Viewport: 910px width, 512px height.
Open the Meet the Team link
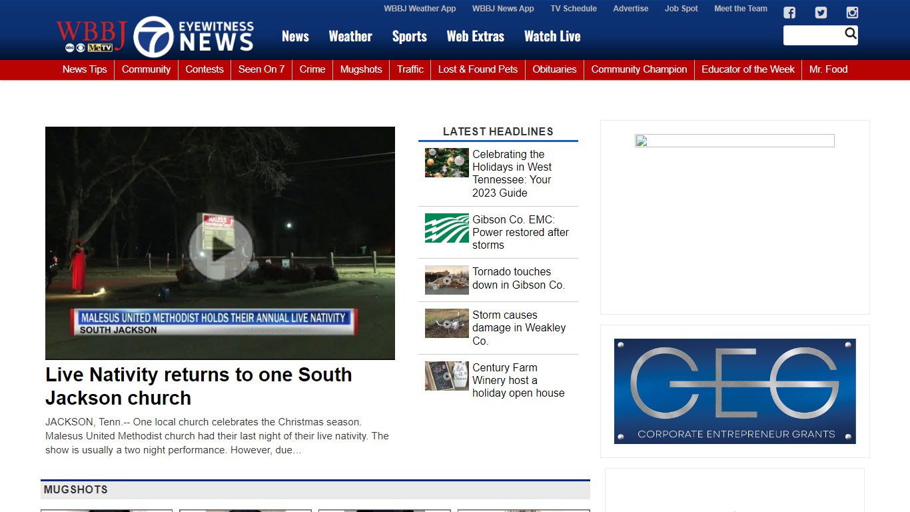pyautogui.click(x=741, y=9)
